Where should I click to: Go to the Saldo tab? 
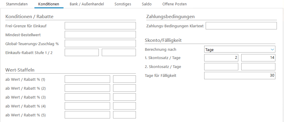click(147, 4)
